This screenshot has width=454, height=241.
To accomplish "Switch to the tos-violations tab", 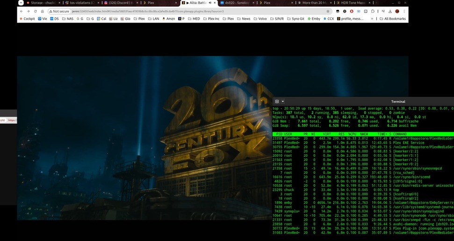I will pos(82,3).
